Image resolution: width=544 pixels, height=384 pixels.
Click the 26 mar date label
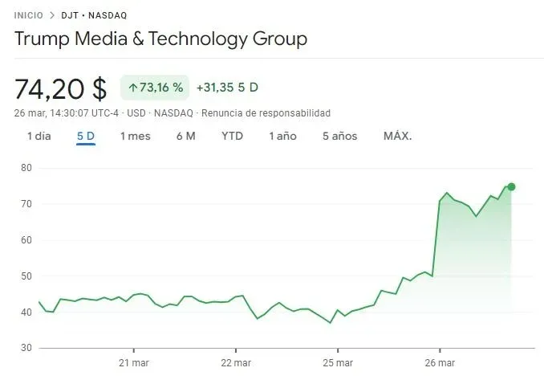pyautogui.click(x=440, y=362)
